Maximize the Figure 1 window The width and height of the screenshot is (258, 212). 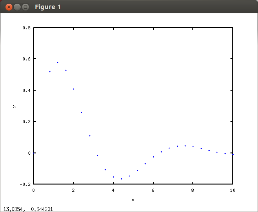[x=25, y=7]
